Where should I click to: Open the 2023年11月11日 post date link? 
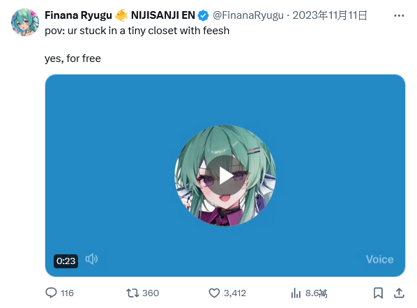point(330,15)
